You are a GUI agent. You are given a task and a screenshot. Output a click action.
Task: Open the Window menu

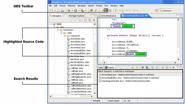114,6
